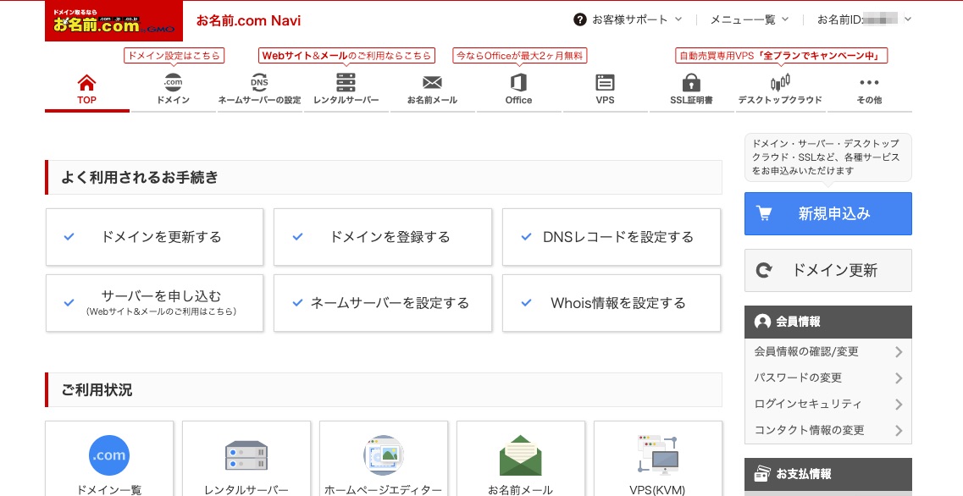963x496 pixels.
Task: Click the お名前.com Navi title
Action: click(249, 20)
